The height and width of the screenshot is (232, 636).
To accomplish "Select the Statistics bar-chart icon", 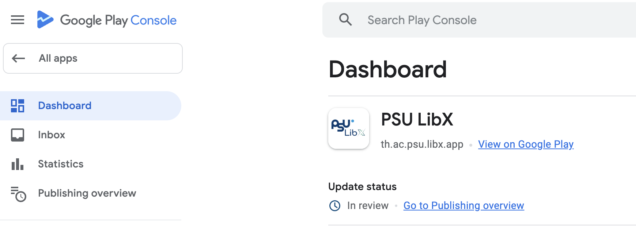I will pos(18,164).
